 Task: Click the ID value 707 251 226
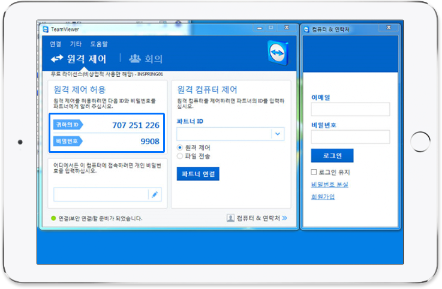click(x=136, y=125)
